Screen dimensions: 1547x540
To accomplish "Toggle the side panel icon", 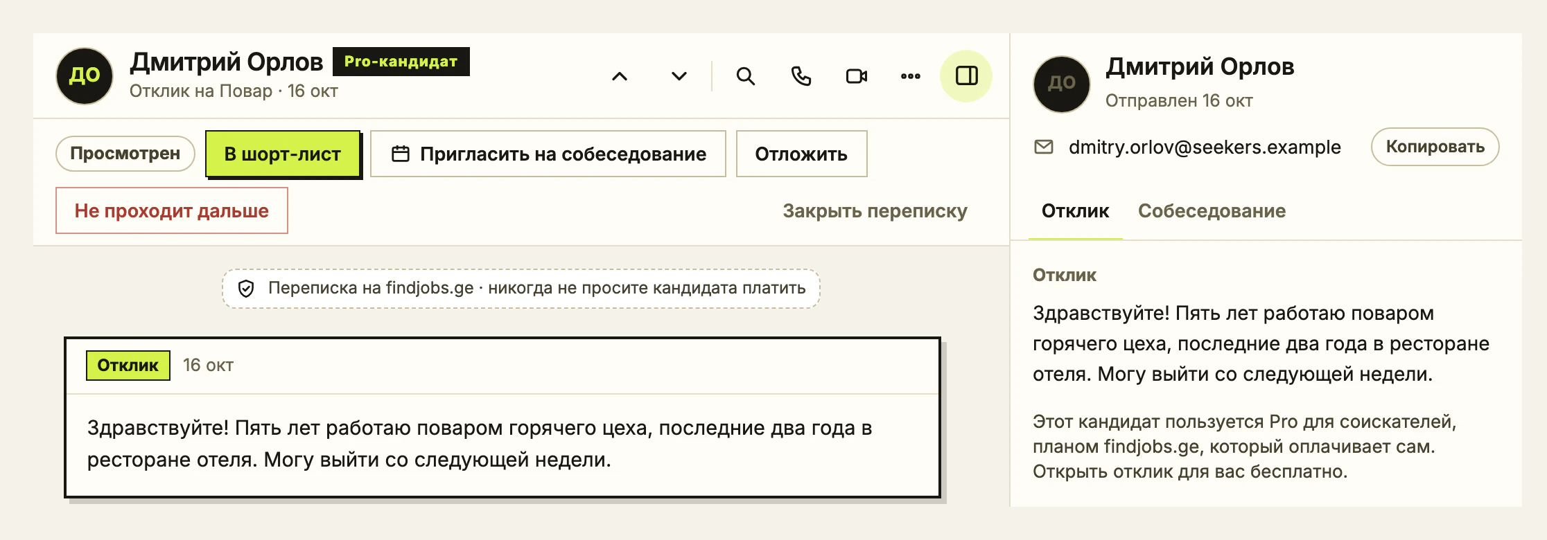I will pos(966,76).
